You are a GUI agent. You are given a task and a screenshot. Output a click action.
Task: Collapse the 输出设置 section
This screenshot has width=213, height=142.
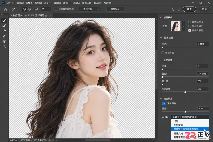click(x=161, y=98)
